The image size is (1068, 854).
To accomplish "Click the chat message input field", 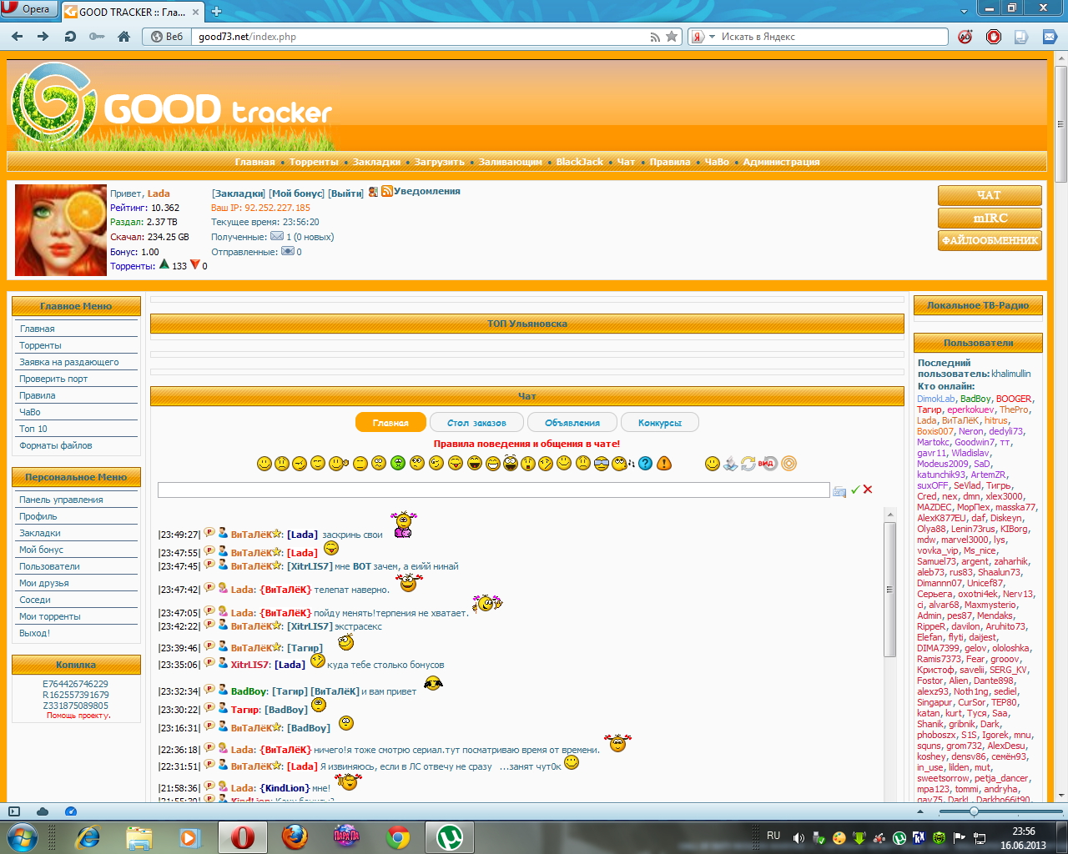I will tap(493, 490).
